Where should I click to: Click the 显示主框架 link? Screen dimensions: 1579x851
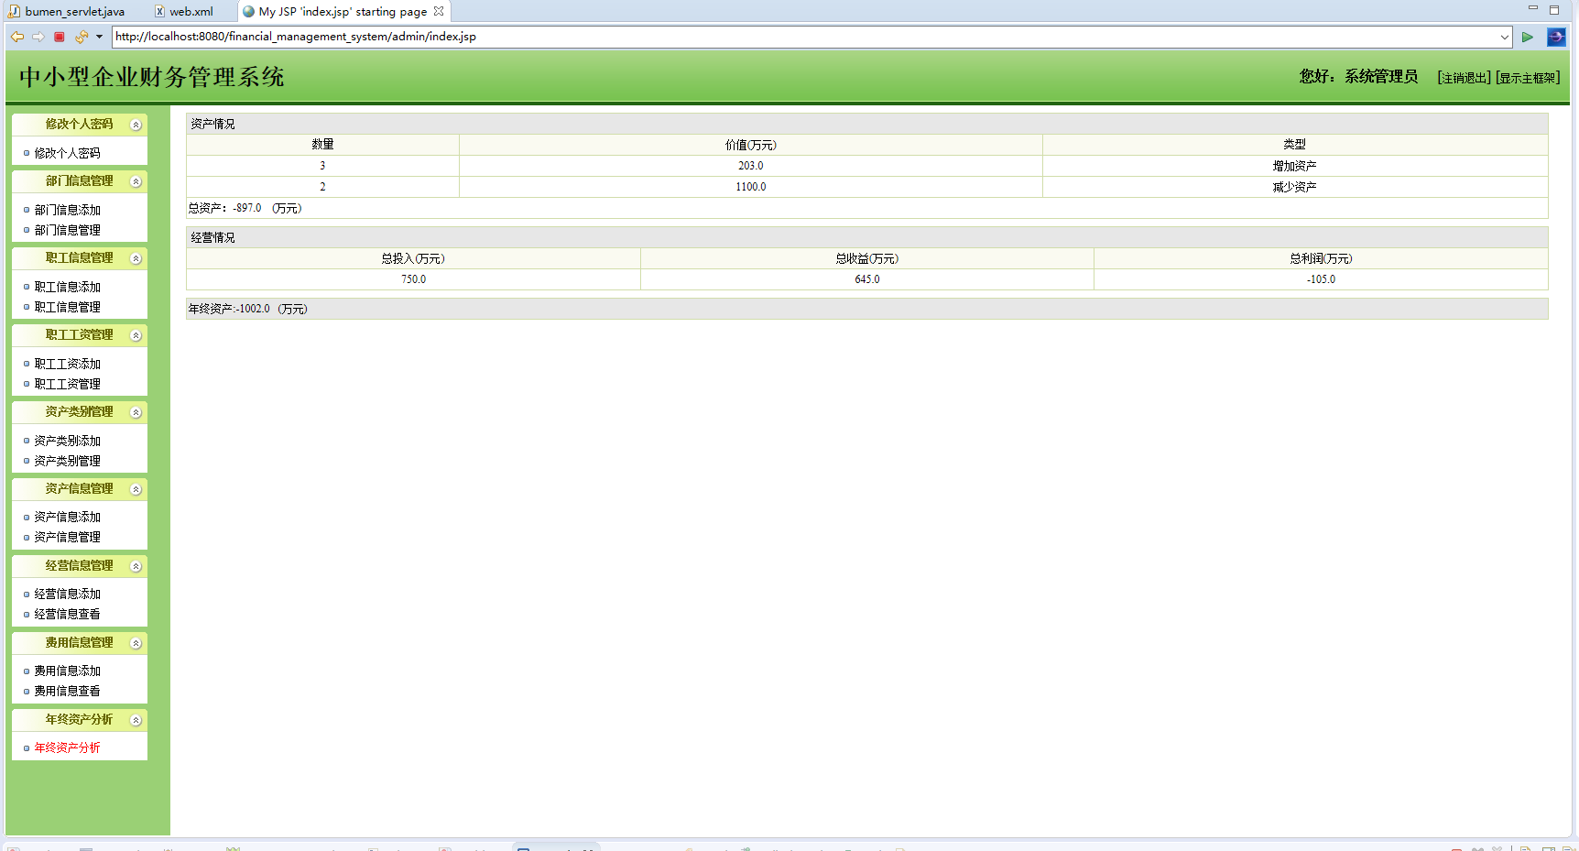point(1528,78)
